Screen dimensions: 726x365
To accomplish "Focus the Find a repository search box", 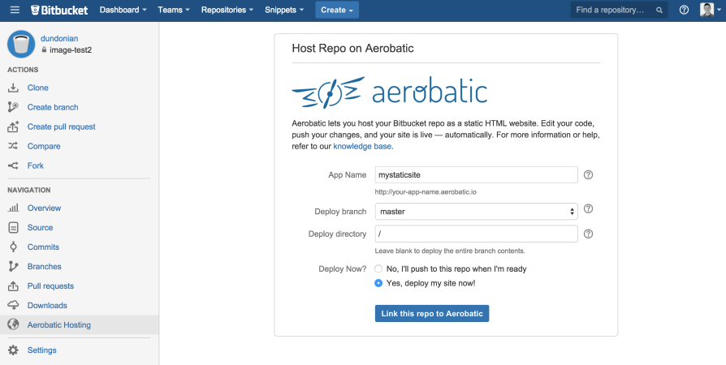I will (x=619, y=10).
